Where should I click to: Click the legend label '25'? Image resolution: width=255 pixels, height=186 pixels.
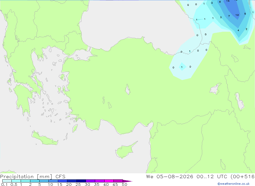point(78,184)
